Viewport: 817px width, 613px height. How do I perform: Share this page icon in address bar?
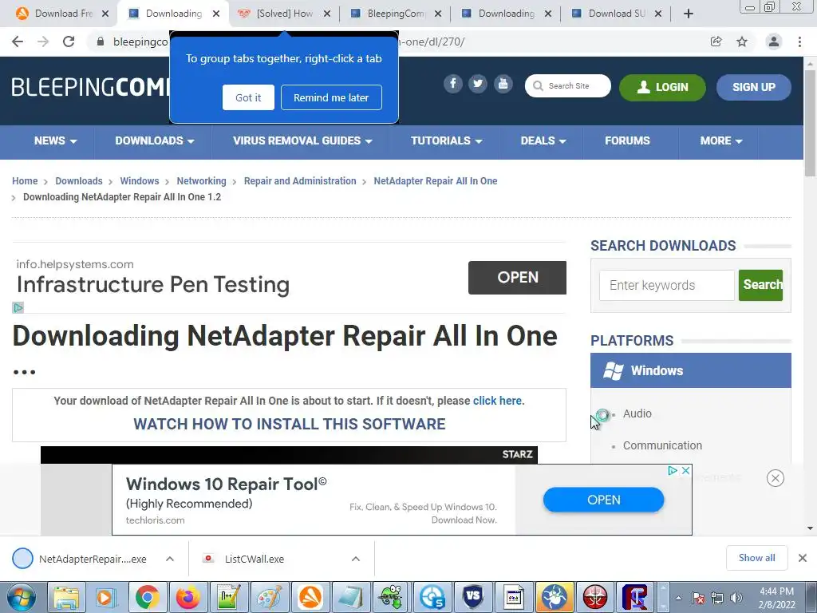click(x=716, y=42)
